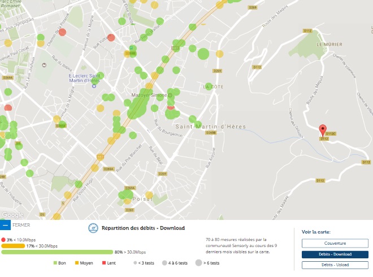
Task: Click the red location pin marker
Action: 323,131
